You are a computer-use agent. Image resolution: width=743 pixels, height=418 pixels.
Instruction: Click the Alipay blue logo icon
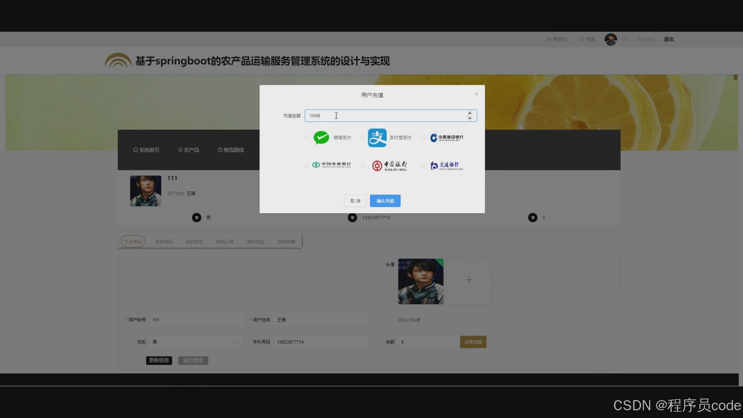(x=377, y=138)
